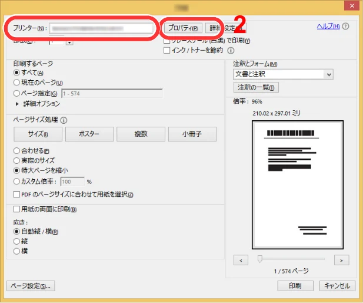This screenshot has width=363, height=303.
Task: Select 自動縦/横 orientation
Action: (x=16, y=231)
